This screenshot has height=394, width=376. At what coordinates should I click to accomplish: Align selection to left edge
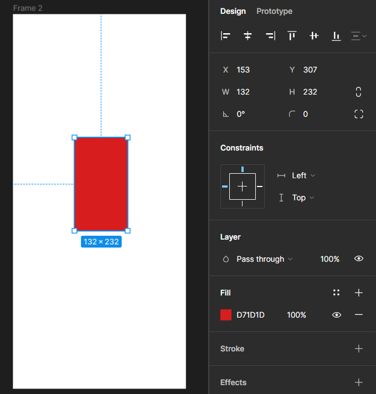pos(225,36)
